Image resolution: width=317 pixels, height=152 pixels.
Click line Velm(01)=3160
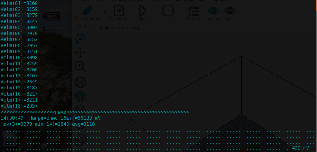19,4
